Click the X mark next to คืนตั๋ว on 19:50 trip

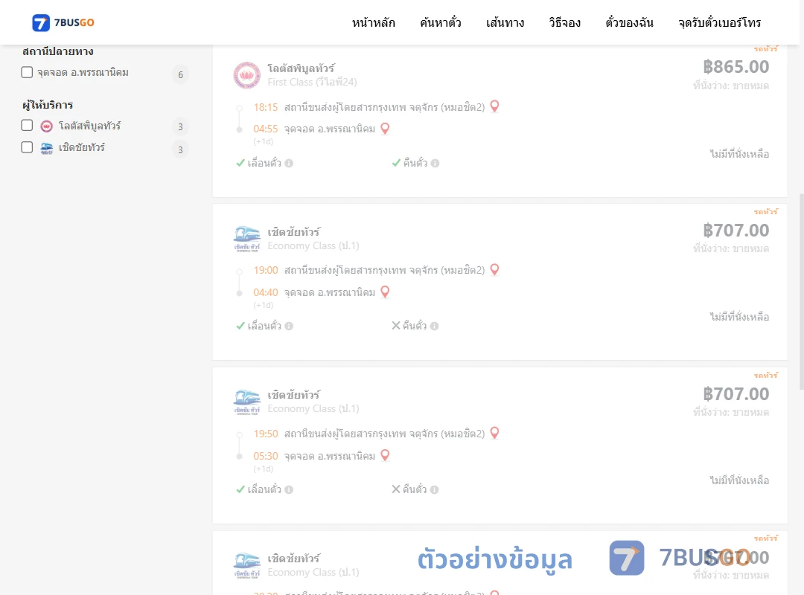pyautogui.click(x=396, y=489)
